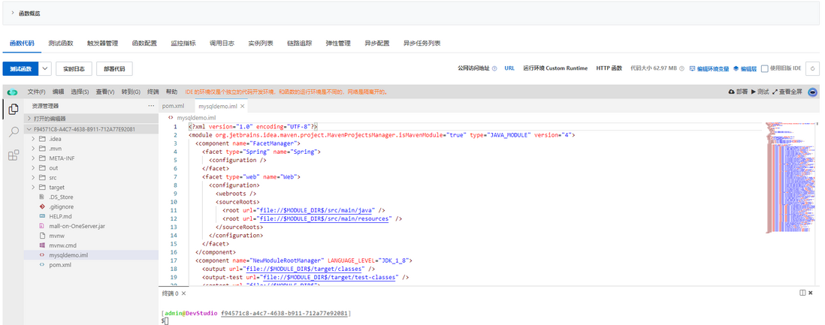Viewport: 825px width, 325px height.
Task: Click the file icon of pom.xml in tree
Action: (x=42, y=264)
